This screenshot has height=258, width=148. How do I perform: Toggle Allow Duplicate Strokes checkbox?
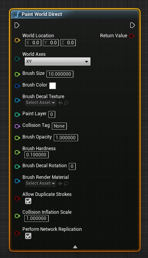tap(28, 201)
